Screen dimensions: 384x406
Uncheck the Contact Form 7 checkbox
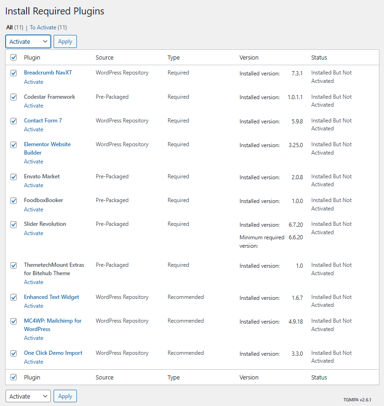[14, 121]
